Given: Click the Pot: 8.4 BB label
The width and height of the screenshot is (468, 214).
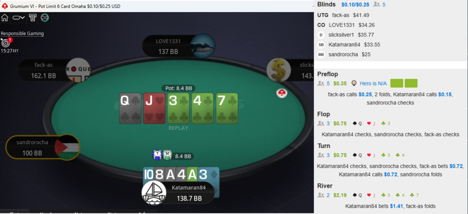Looking at the screenshot, I should coord(178,89).
